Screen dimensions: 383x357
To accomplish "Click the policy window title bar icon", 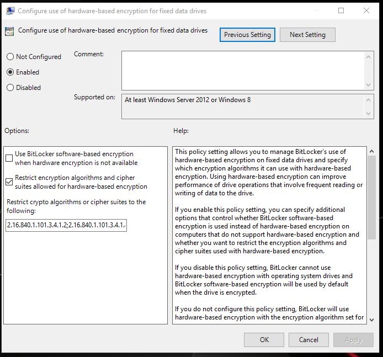I will [10, 11].
